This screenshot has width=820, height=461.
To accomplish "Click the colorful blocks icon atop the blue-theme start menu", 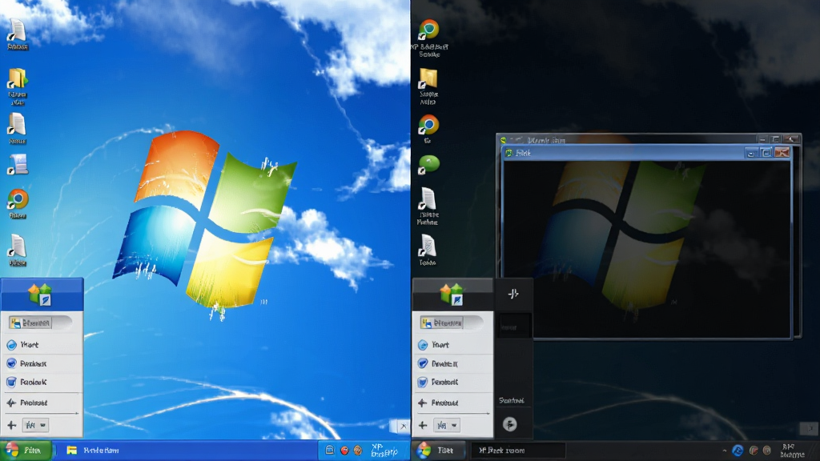I will pyautogui.click(x=40, y=294).
